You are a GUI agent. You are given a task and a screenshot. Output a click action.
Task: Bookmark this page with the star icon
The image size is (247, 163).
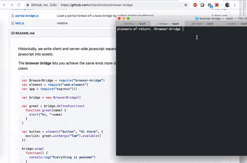pos(186,5)
